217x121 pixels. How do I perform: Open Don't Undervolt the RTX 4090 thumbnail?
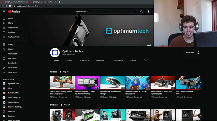188,82
